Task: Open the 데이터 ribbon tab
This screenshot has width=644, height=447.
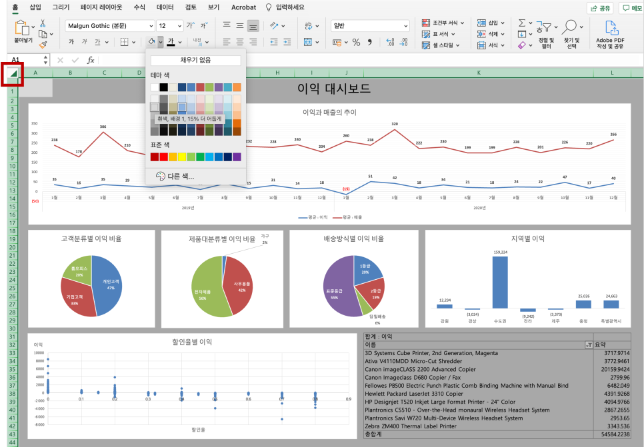Action: [x=165, y=7]
